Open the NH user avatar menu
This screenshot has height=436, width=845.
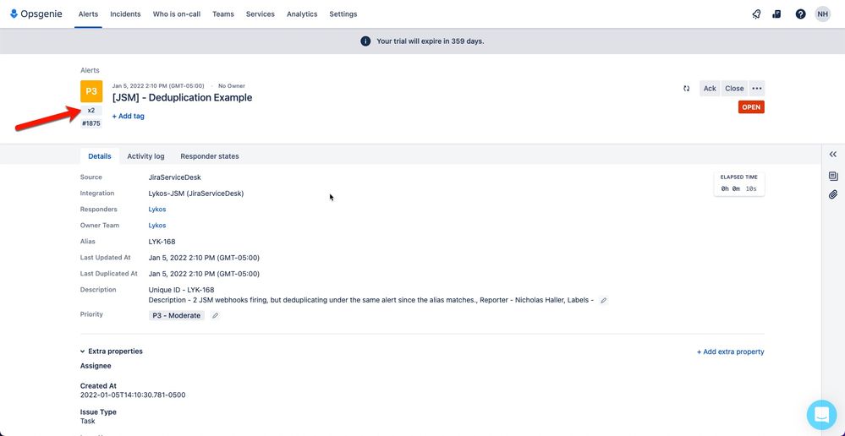(x=822, y=14)
